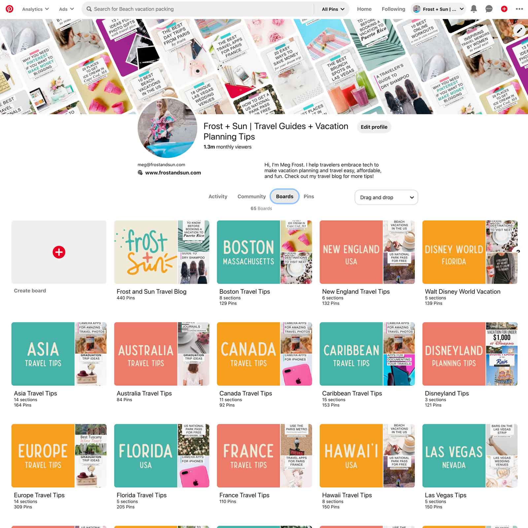Open the Las Vegas Nevada board cover
Image resolution: width=528 pixels, height=528 pixels.
[454, 456]
